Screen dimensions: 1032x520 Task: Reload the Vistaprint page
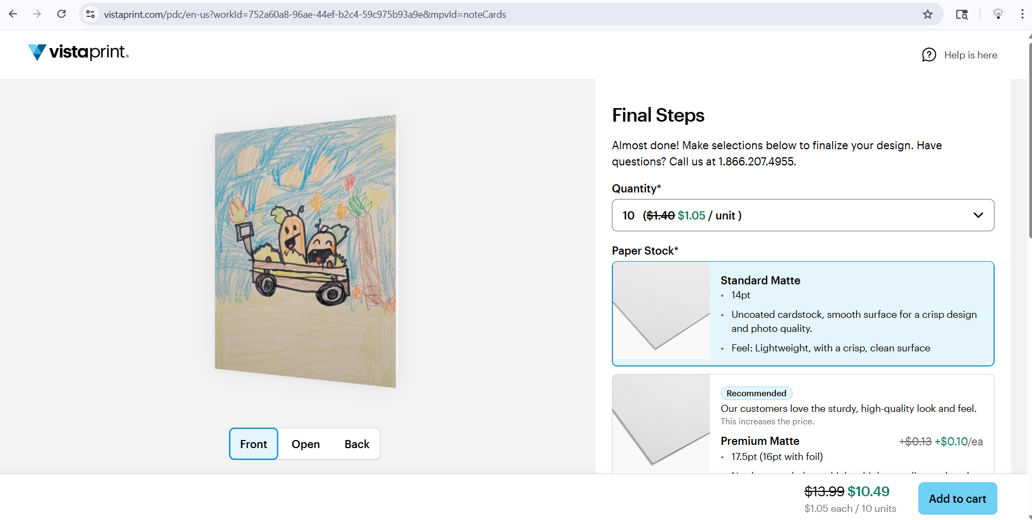[61, 14]
